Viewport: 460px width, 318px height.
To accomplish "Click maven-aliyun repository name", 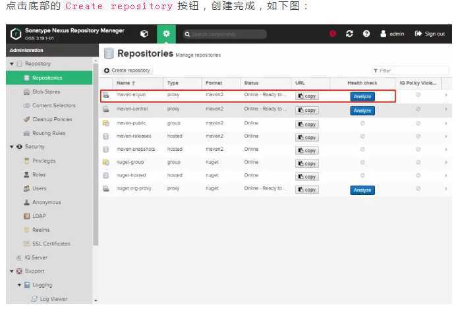I will point(131,95).
